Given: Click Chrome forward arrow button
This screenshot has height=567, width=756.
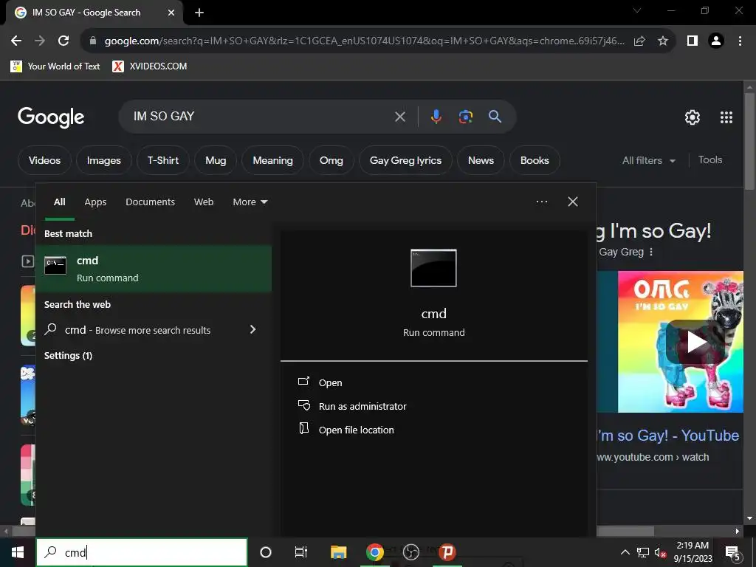Looking at the screenshot, I should tap(40, 41).
